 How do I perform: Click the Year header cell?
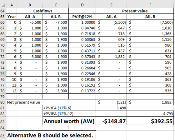(x=12, y=17)
